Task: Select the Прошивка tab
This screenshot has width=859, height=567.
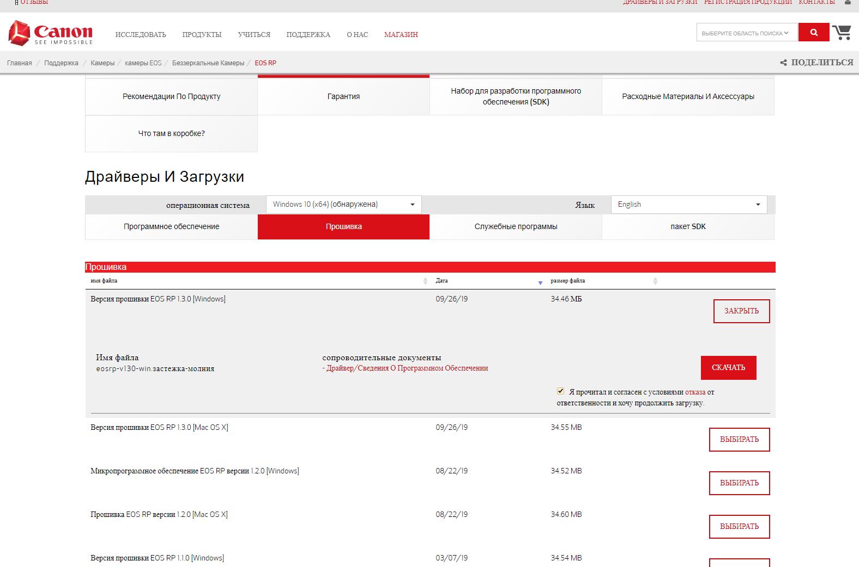Action: [x=343, y=227]
